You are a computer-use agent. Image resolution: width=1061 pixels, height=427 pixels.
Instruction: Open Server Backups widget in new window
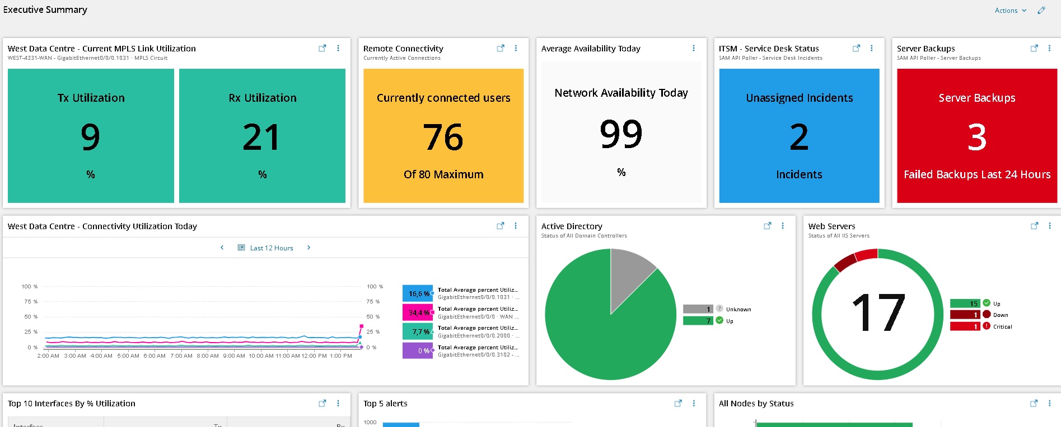tap(1034, 49)
